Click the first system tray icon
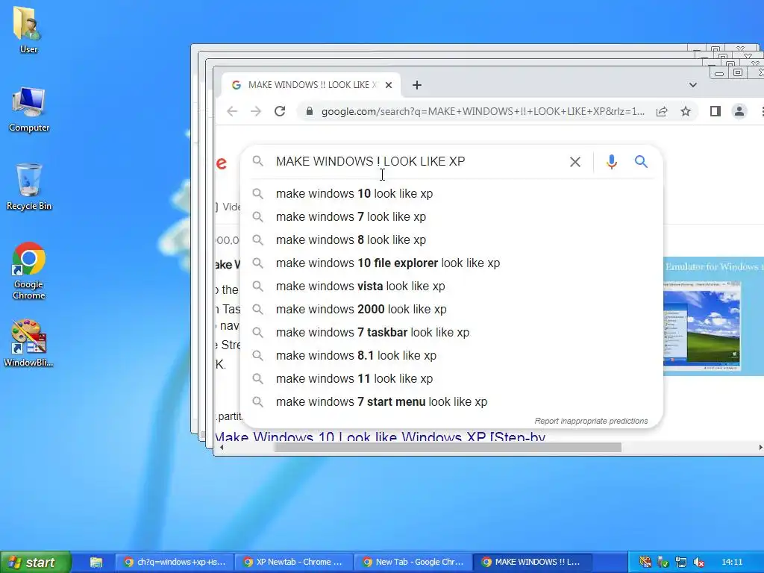 pyautogui.click(x=645, y=563)
